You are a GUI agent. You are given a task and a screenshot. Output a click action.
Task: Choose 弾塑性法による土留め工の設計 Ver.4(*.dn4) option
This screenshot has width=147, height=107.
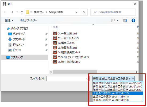[118, 86]
